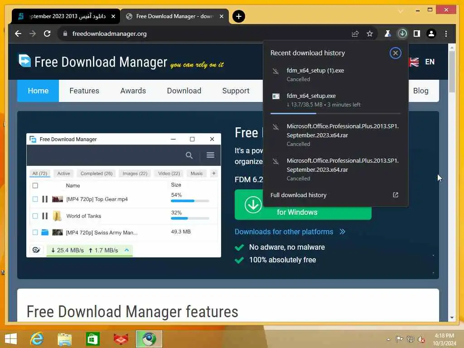464x348 pixels.
Task: Click the volume speaker tray icon
Action: 421,339
